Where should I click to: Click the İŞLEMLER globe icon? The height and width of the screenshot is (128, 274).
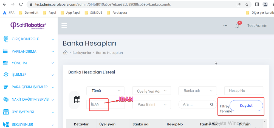point(6,75)
